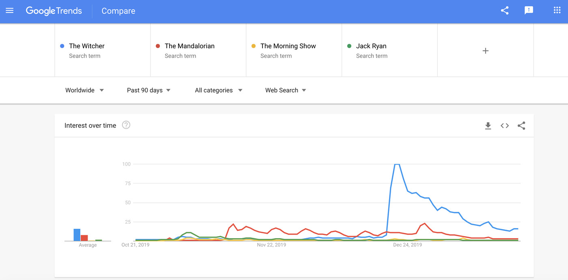
Task: Add another search term with the plus button
Action: click(485, 50)
